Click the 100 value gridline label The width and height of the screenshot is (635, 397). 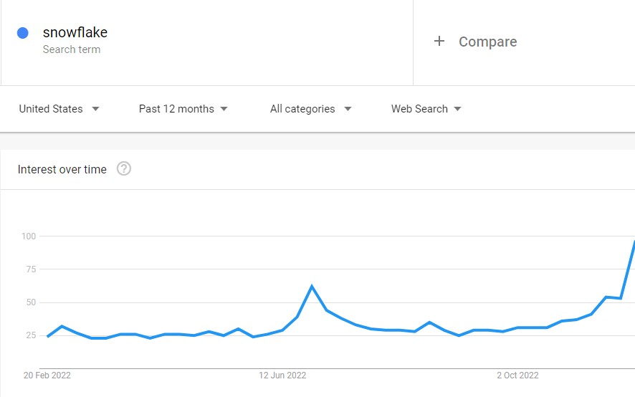[29, 236]
